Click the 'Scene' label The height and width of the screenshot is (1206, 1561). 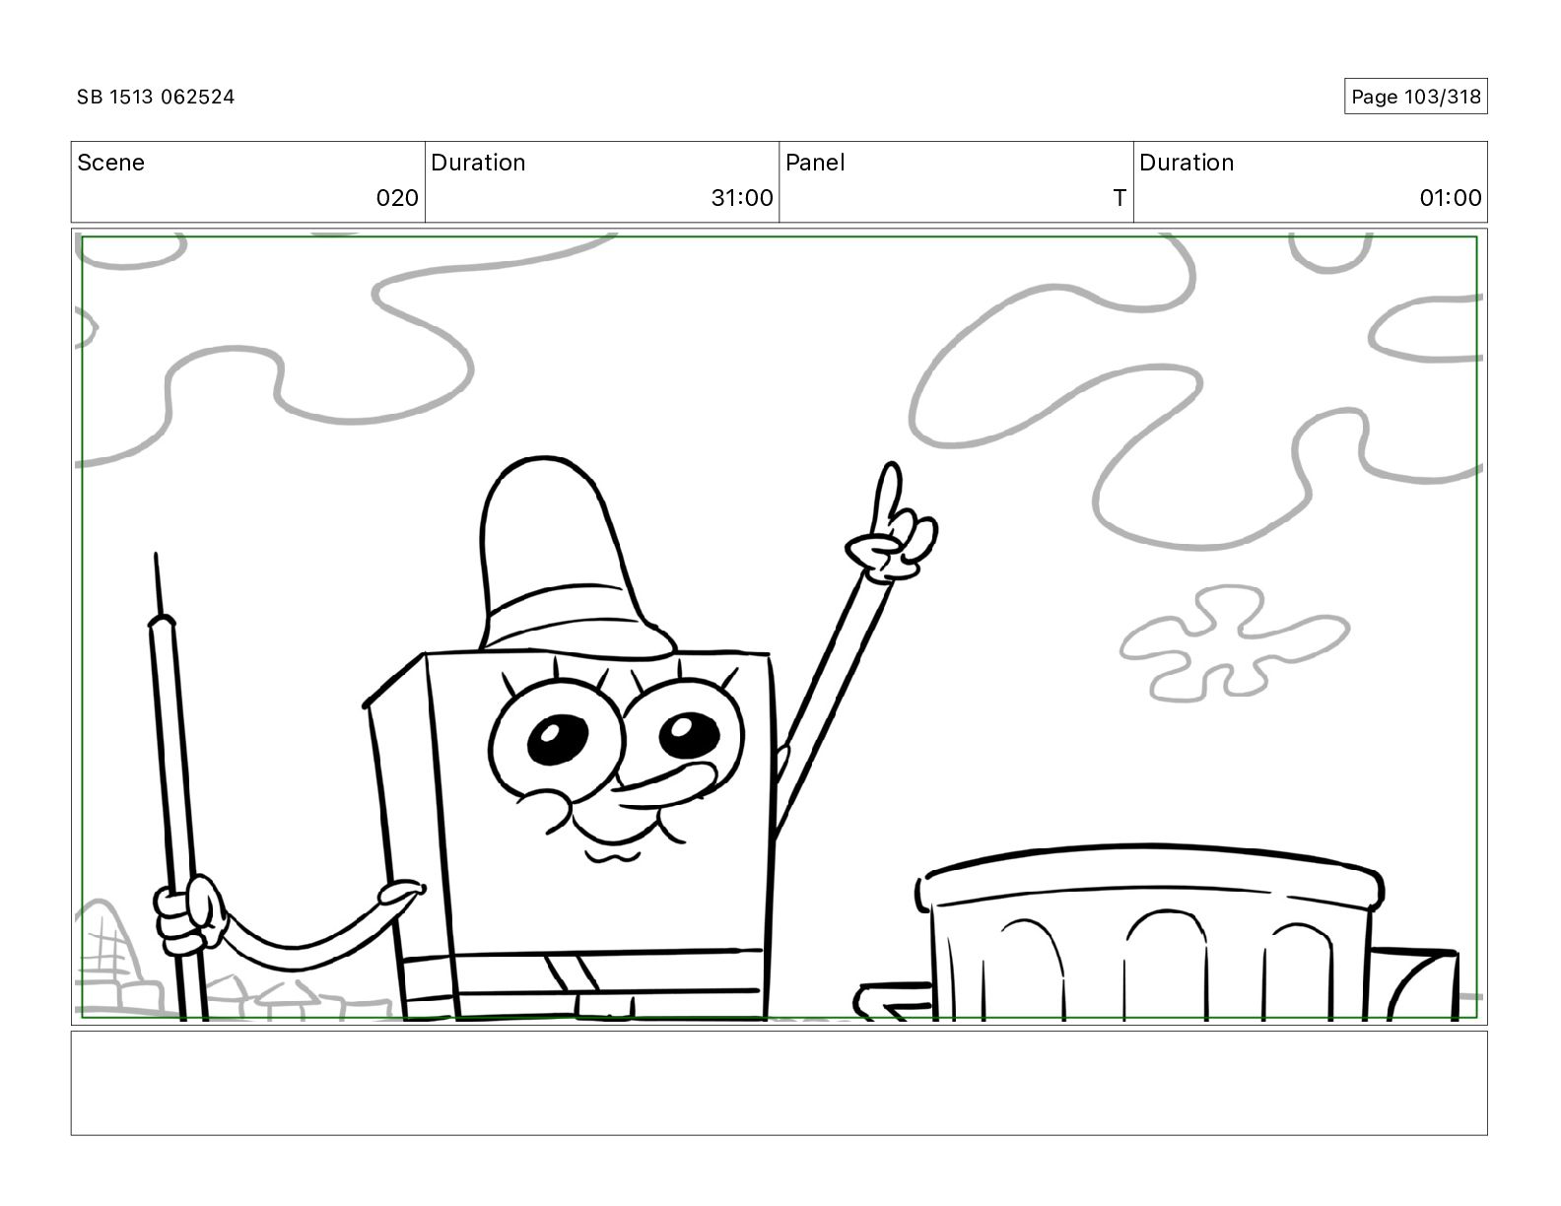[x=110, y=163]
